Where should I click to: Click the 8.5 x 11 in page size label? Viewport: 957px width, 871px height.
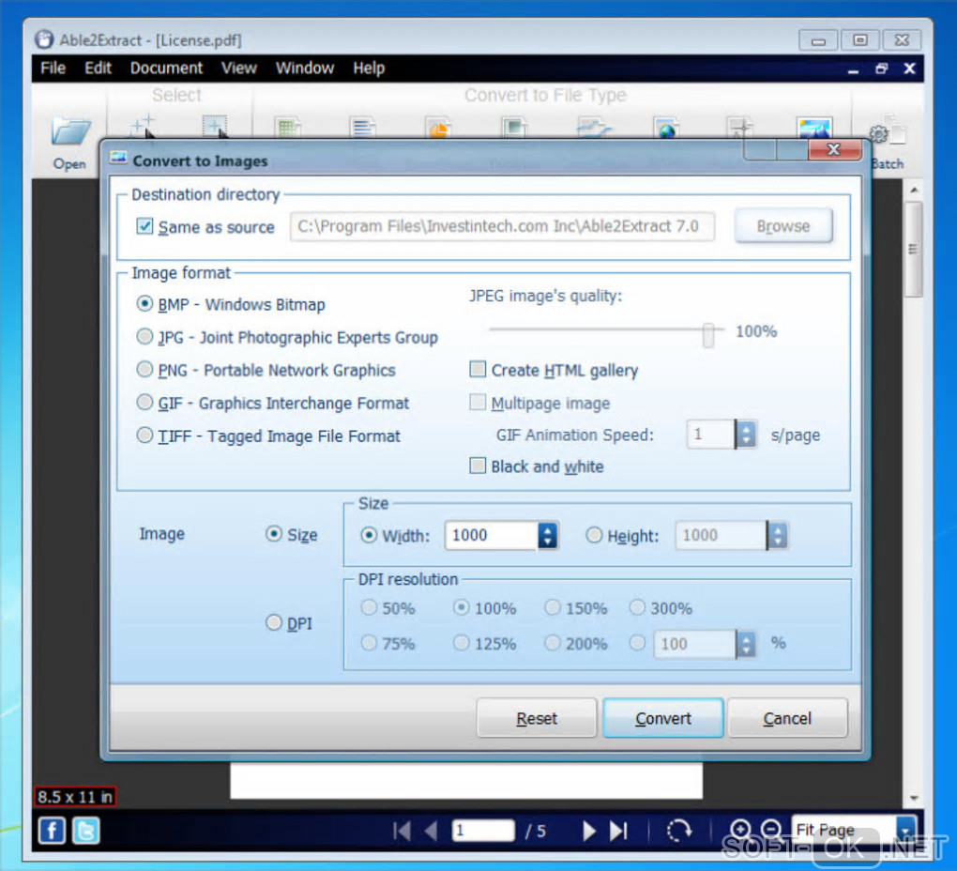pyautogui.click(x=74, y=797)
